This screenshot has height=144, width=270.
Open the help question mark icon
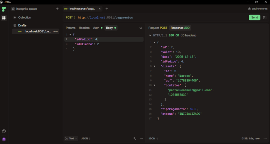(4, 131)
